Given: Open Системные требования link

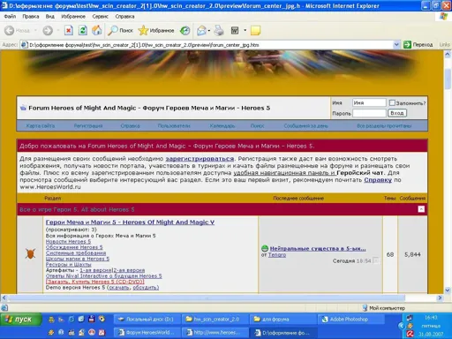Looking at the screenshot, I should click(x=76, y=252).
